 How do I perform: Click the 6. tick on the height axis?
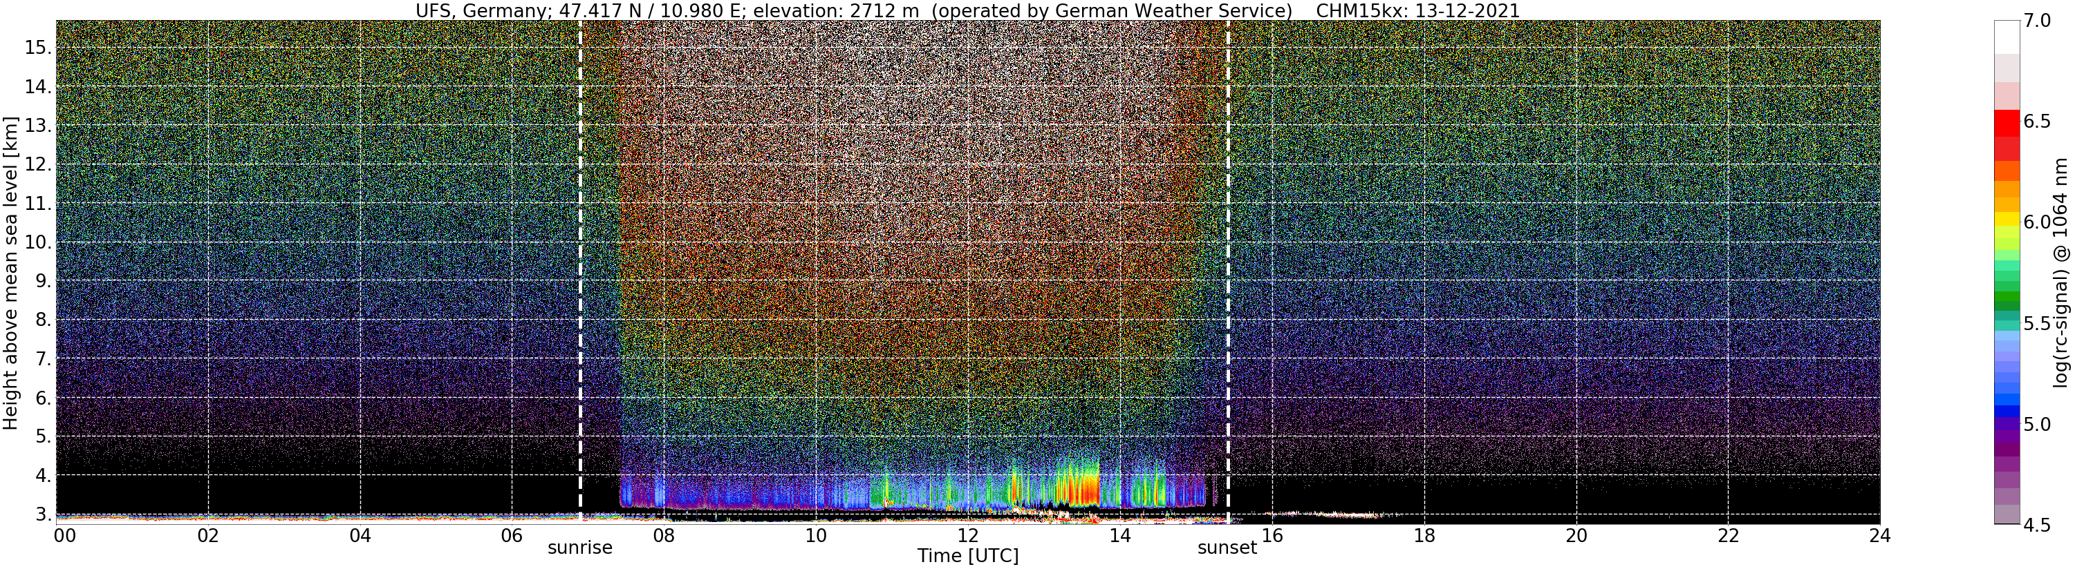coord(42,398)
